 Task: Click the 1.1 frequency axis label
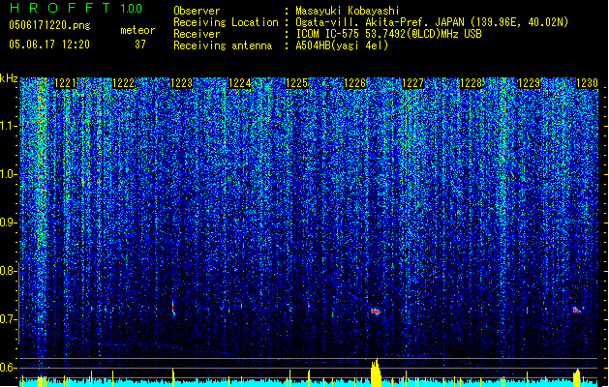click(x=9, y=126)
